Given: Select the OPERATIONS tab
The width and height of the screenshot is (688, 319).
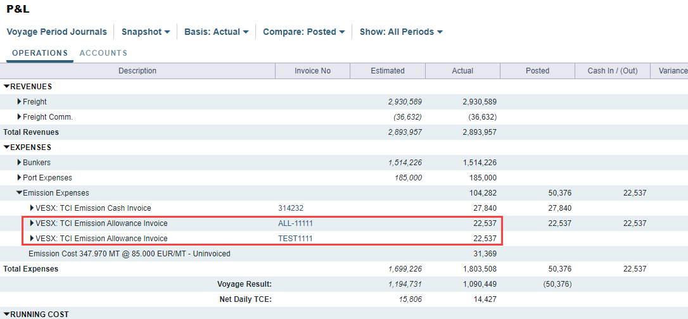Looking at the screenshot, I should coord(40,53).
